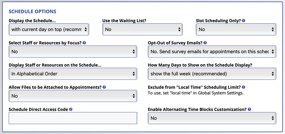Screen dimensions: 285x134
Task: Open Allow Files to be Attached dropdown
Action: (x=73, y=96)
